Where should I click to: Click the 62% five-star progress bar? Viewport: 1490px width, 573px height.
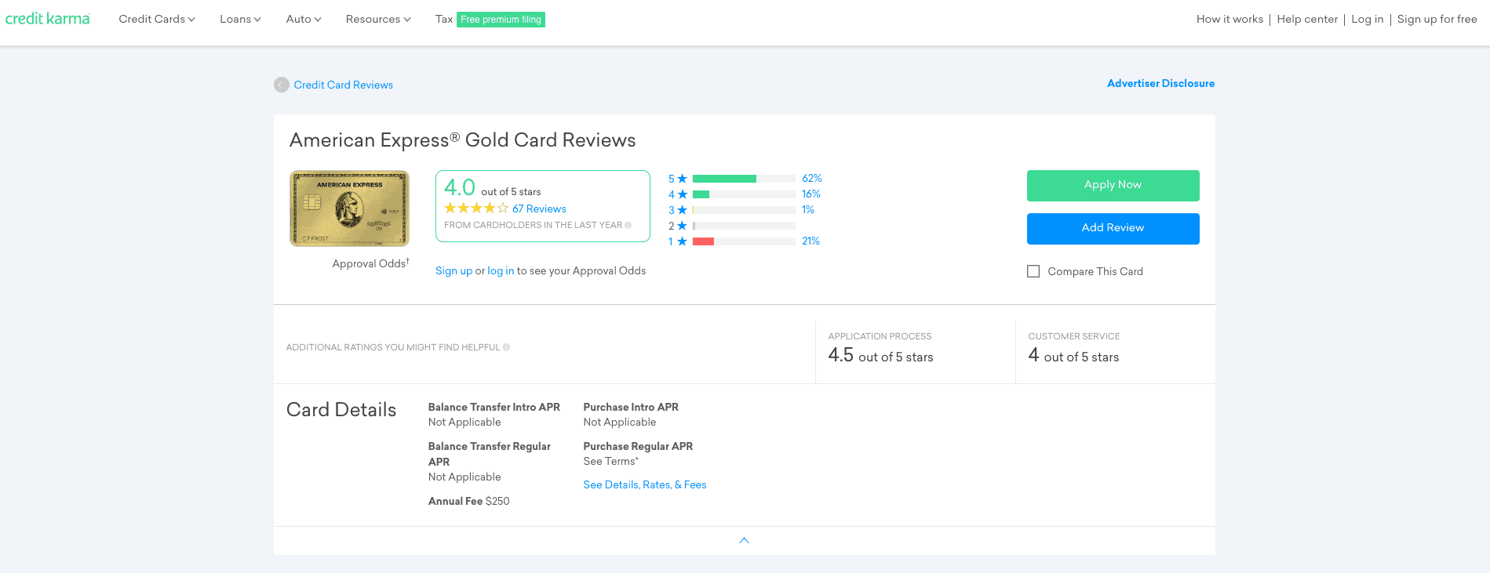[744, 179]
